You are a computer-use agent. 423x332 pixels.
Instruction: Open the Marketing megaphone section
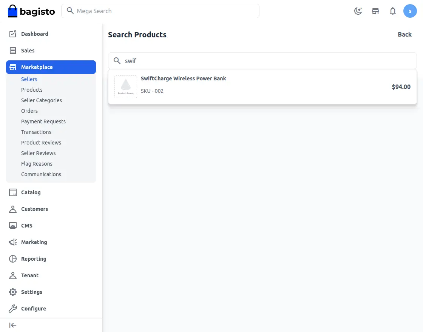[x=34, y=242]
